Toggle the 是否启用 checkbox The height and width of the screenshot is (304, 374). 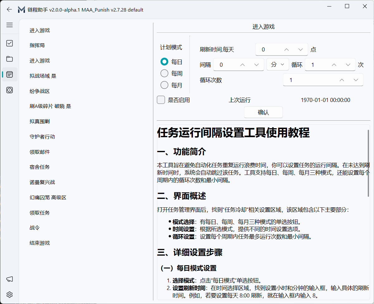tap(161, 100)
